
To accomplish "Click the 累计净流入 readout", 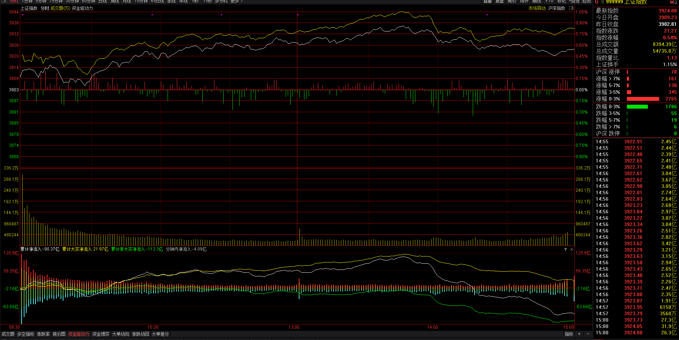I will coord(40,249).
